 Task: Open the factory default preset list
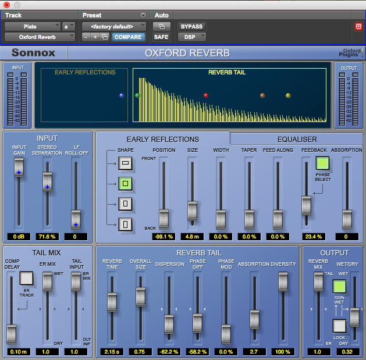pyautogui.click(x=114, y=27)
